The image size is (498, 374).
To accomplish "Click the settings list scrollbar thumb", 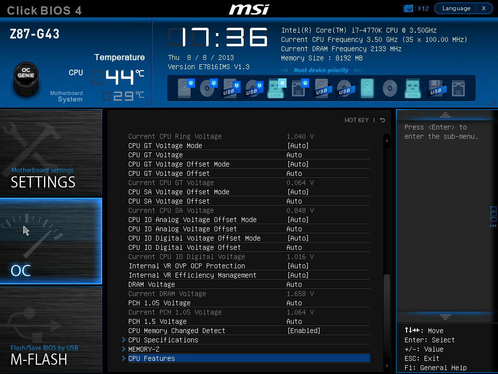I will [387, 313].
